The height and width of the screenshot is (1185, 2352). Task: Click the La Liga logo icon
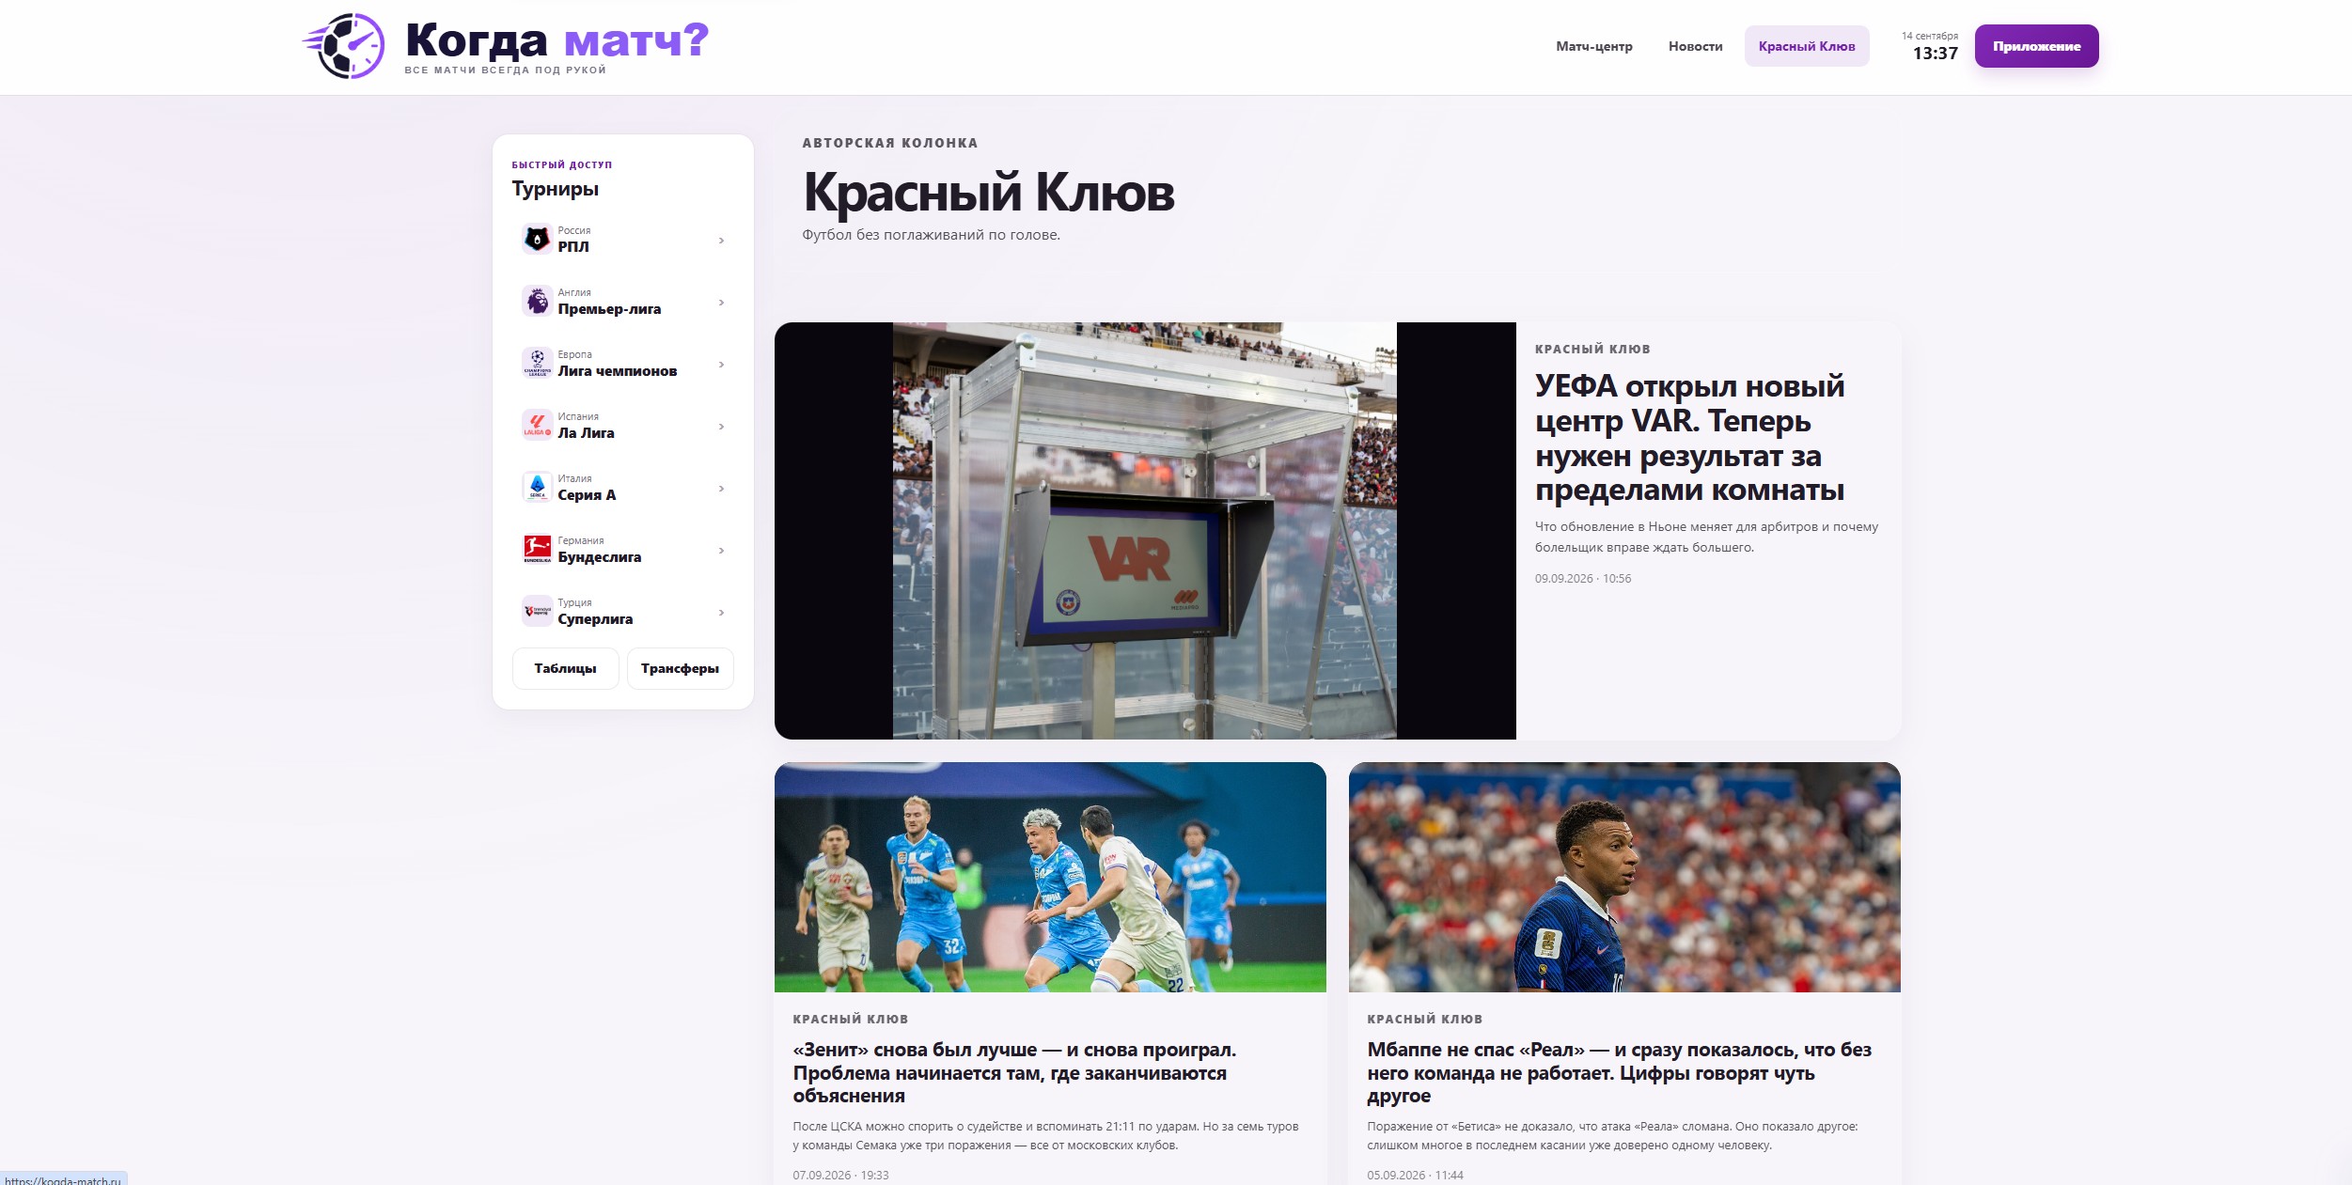(537, 426)
